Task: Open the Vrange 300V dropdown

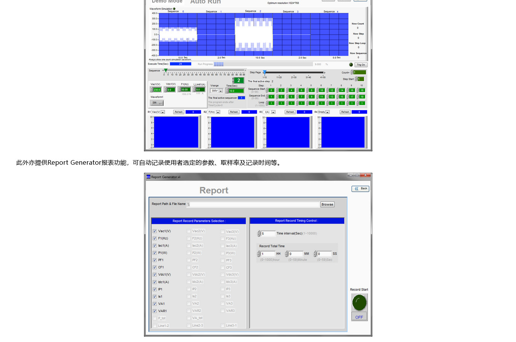Action: click(220, 91)
